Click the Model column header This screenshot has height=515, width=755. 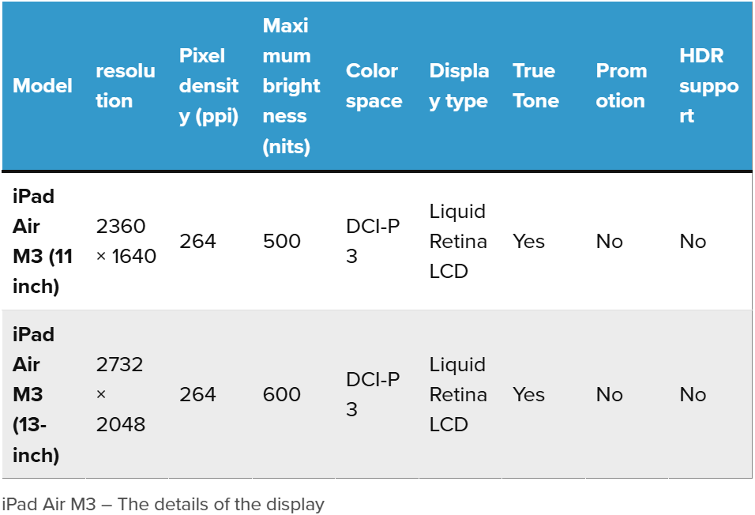coord(43,86)
